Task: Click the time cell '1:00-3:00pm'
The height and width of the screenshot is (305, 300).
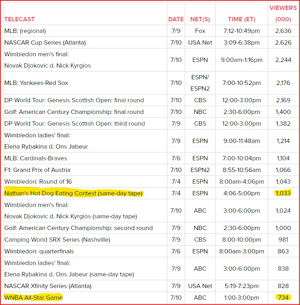Action: (241, 298)
